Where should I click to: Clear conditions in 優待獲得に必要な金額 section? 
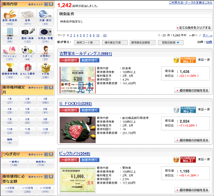[35, 177]
